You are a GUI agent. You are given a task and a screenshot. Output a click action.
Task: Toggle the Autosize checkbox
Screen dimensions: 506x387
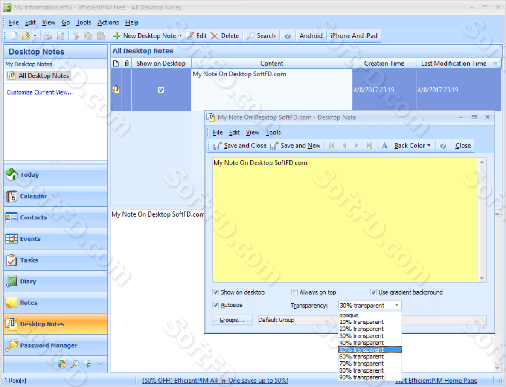pyautogui.click(x=215, y=305)
